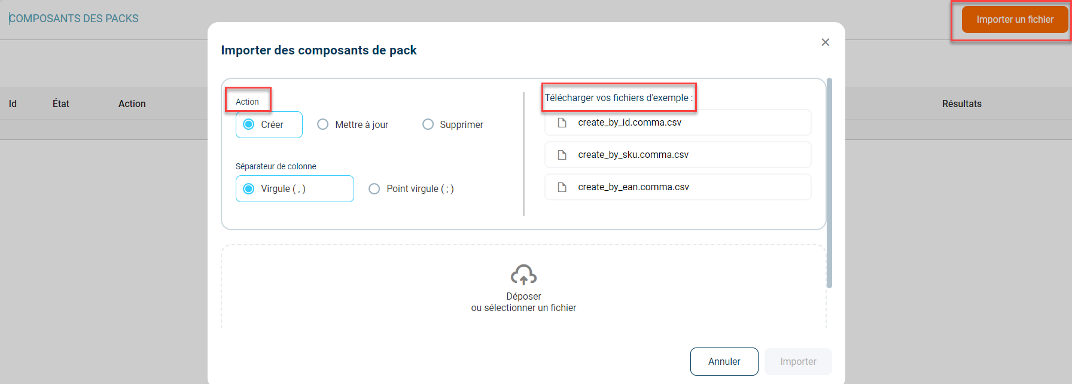
Task: Click the Résultats column header
Action: [961, 104]
